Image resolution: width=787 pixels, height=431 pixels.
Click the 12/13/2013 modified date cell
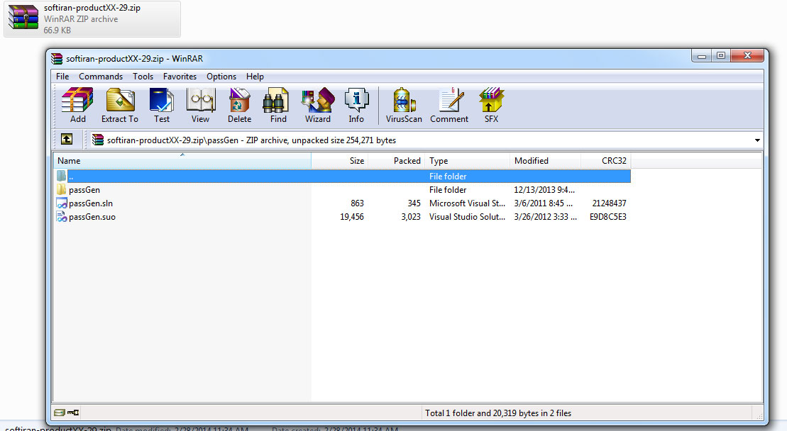(544, 190)
